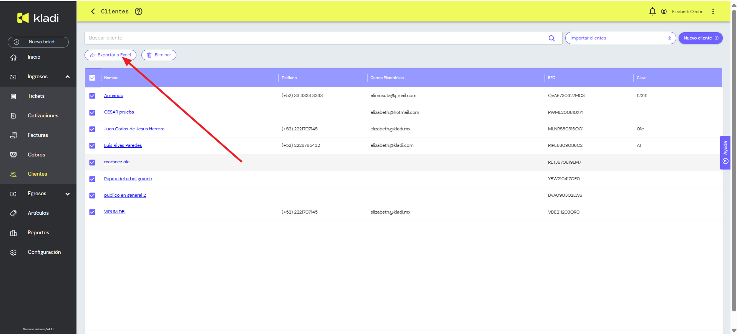Image resolution: width=737 pixels, height=334 pixels.
Task: Open the Ayuda side tab
Action: pos(725,153)
